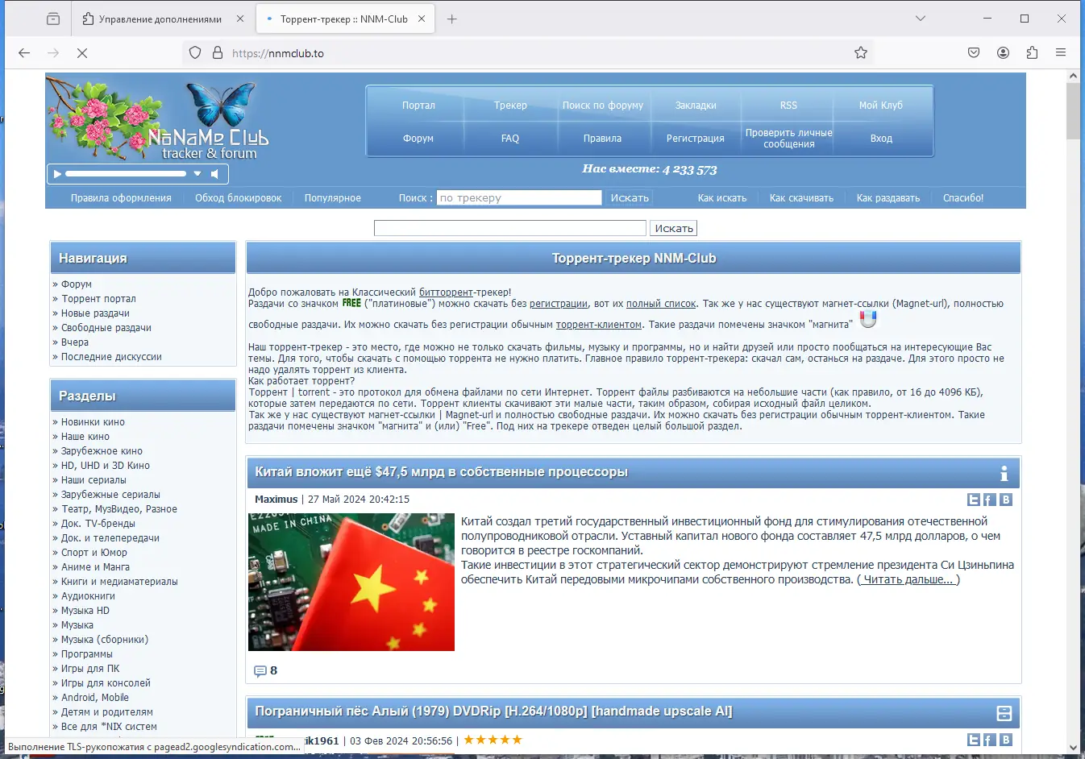Open the China flag news thumbnail
This screenshot has width=1085, height=759.
351,582
